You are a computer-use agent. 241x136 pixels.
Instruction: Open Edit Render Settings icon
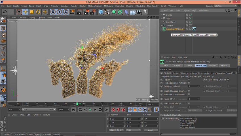click(x=93, y=12)
